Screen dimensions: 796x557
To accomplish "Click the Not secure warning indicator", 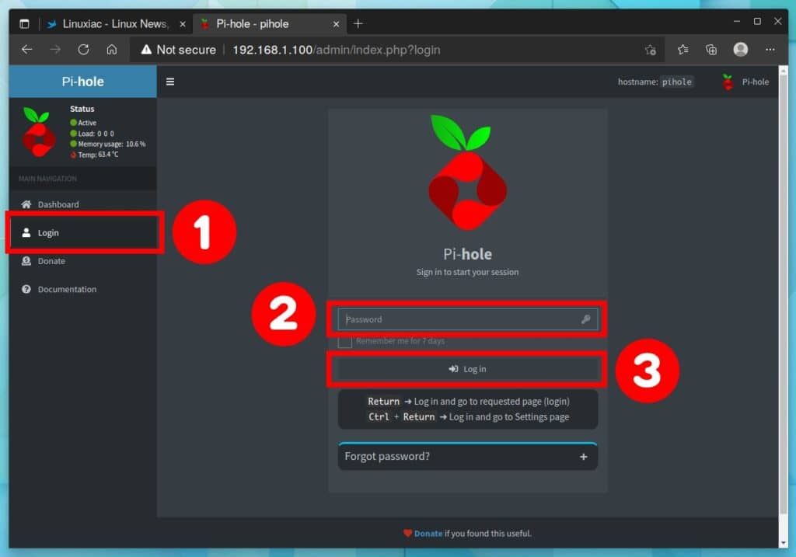I will [x=178, y=50].
